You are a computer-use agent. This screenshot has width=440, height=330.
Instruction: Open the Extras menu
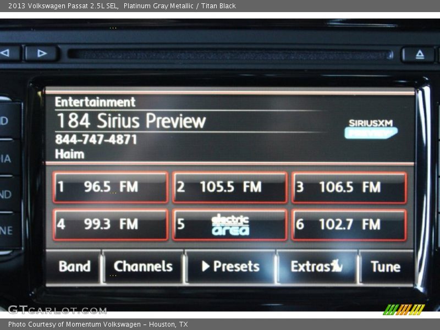pos(317,267)
